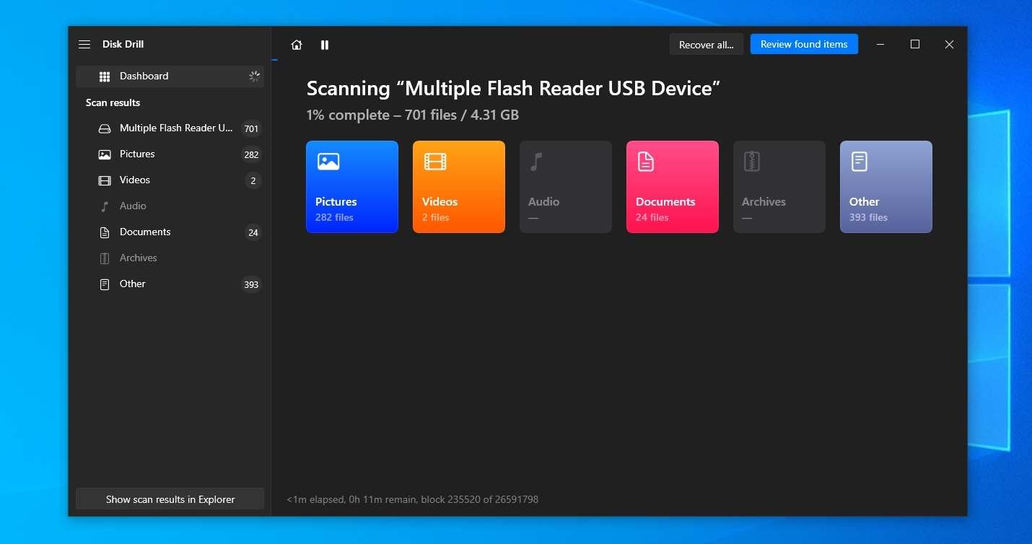Open the orange Videos card
This screenshot has height=544, width=1032.
(x=459, y=187)
